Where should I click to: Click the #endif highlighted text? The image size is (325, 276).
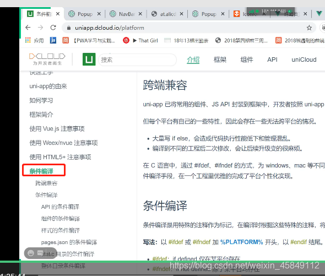[299, 242]
